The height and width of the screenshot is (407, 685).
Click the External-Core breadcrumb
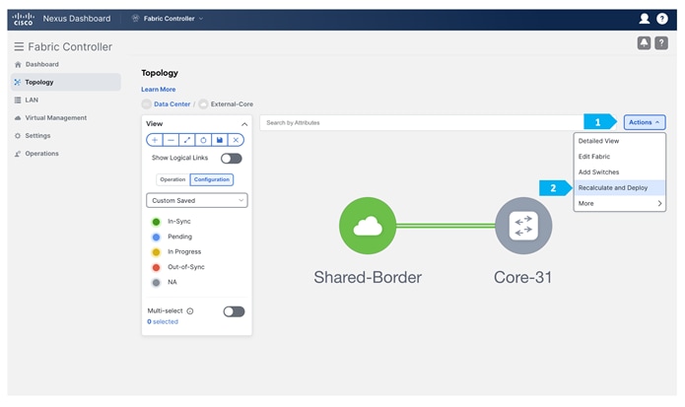(x=232, y=103)
